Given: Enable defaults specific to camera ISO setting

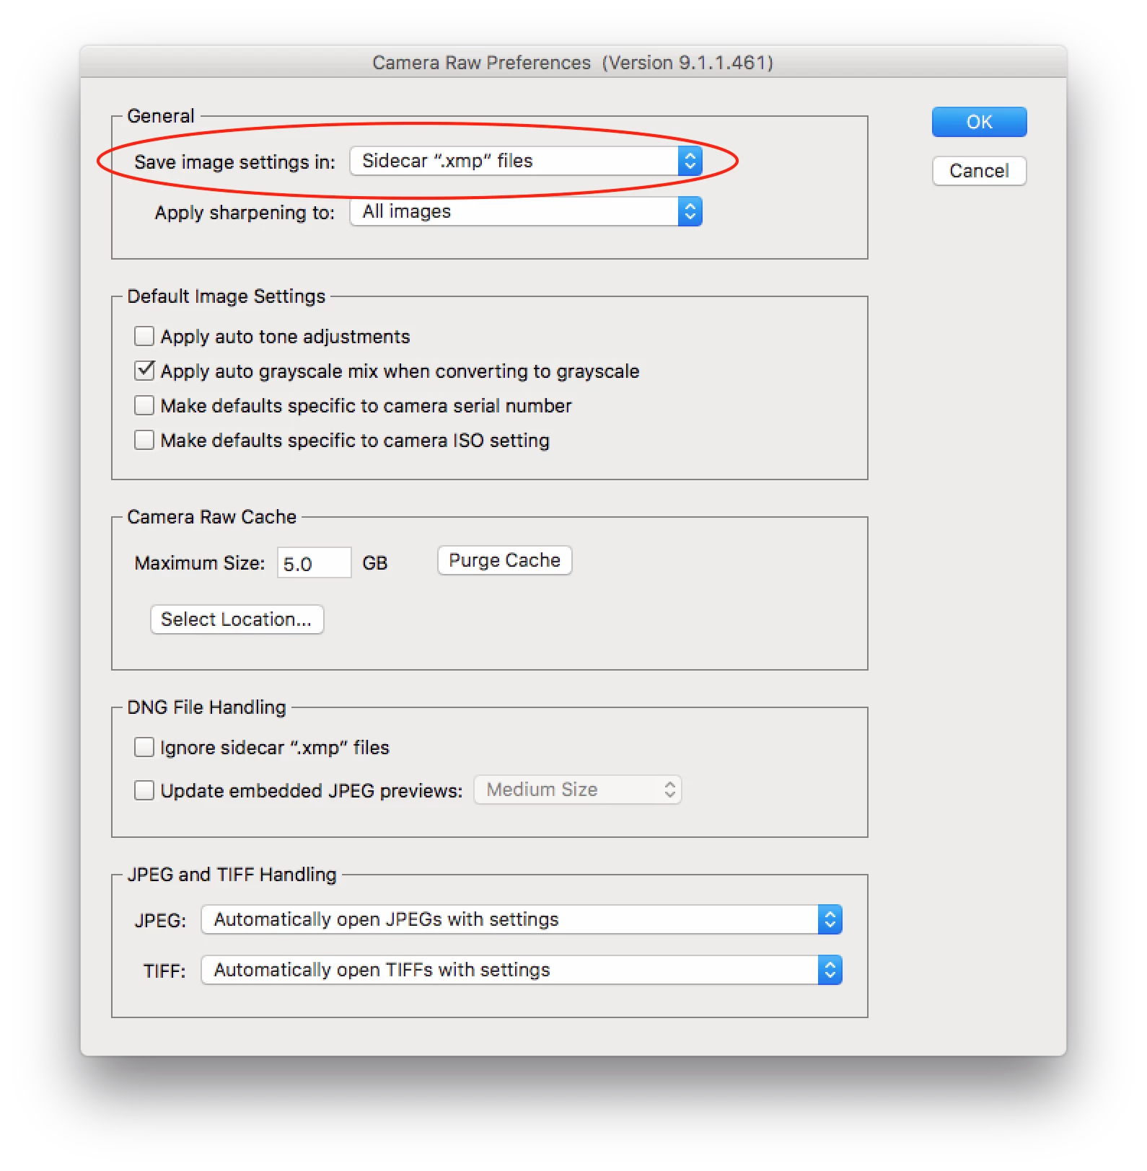Looking at the screenshot, I should coord(144,440).
